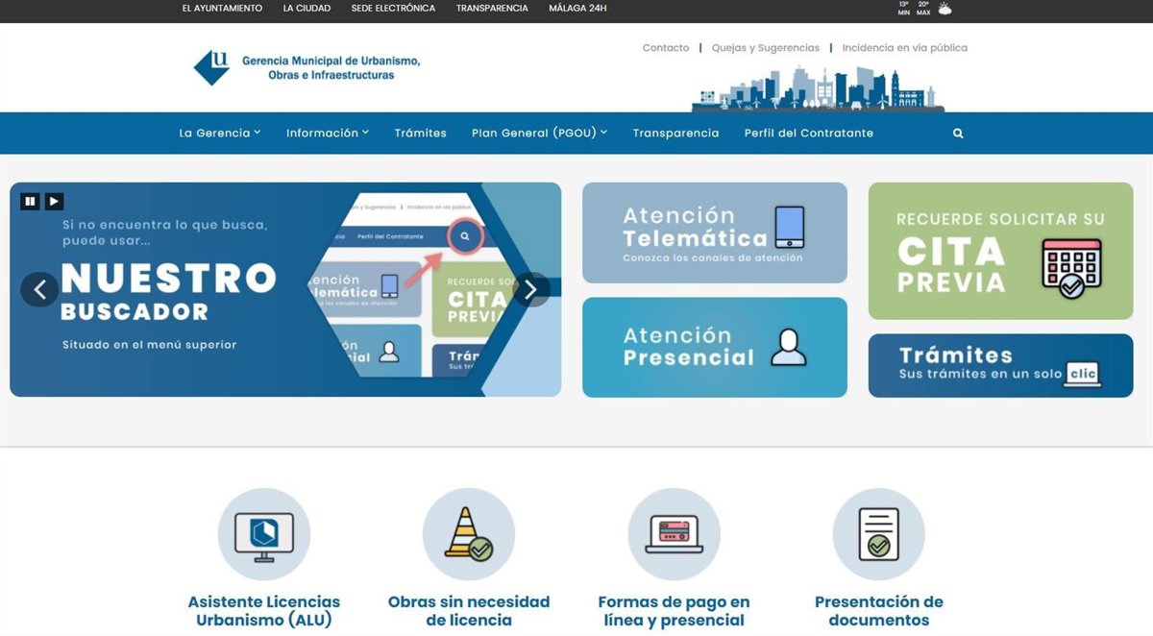
Task: Select the laptop payment methods icon
Action: 674,534
